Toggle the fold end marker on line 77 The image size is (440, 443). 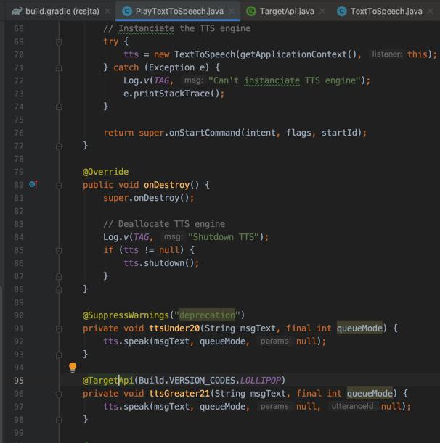coord(59,146)
